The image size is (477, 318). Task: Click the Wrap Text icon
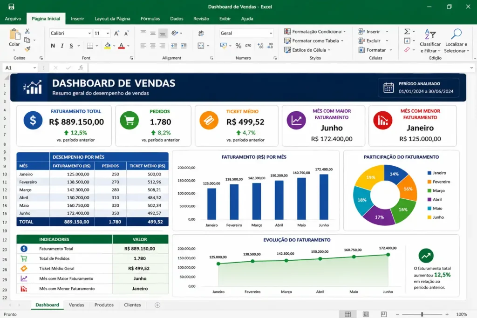click(201, 34)
